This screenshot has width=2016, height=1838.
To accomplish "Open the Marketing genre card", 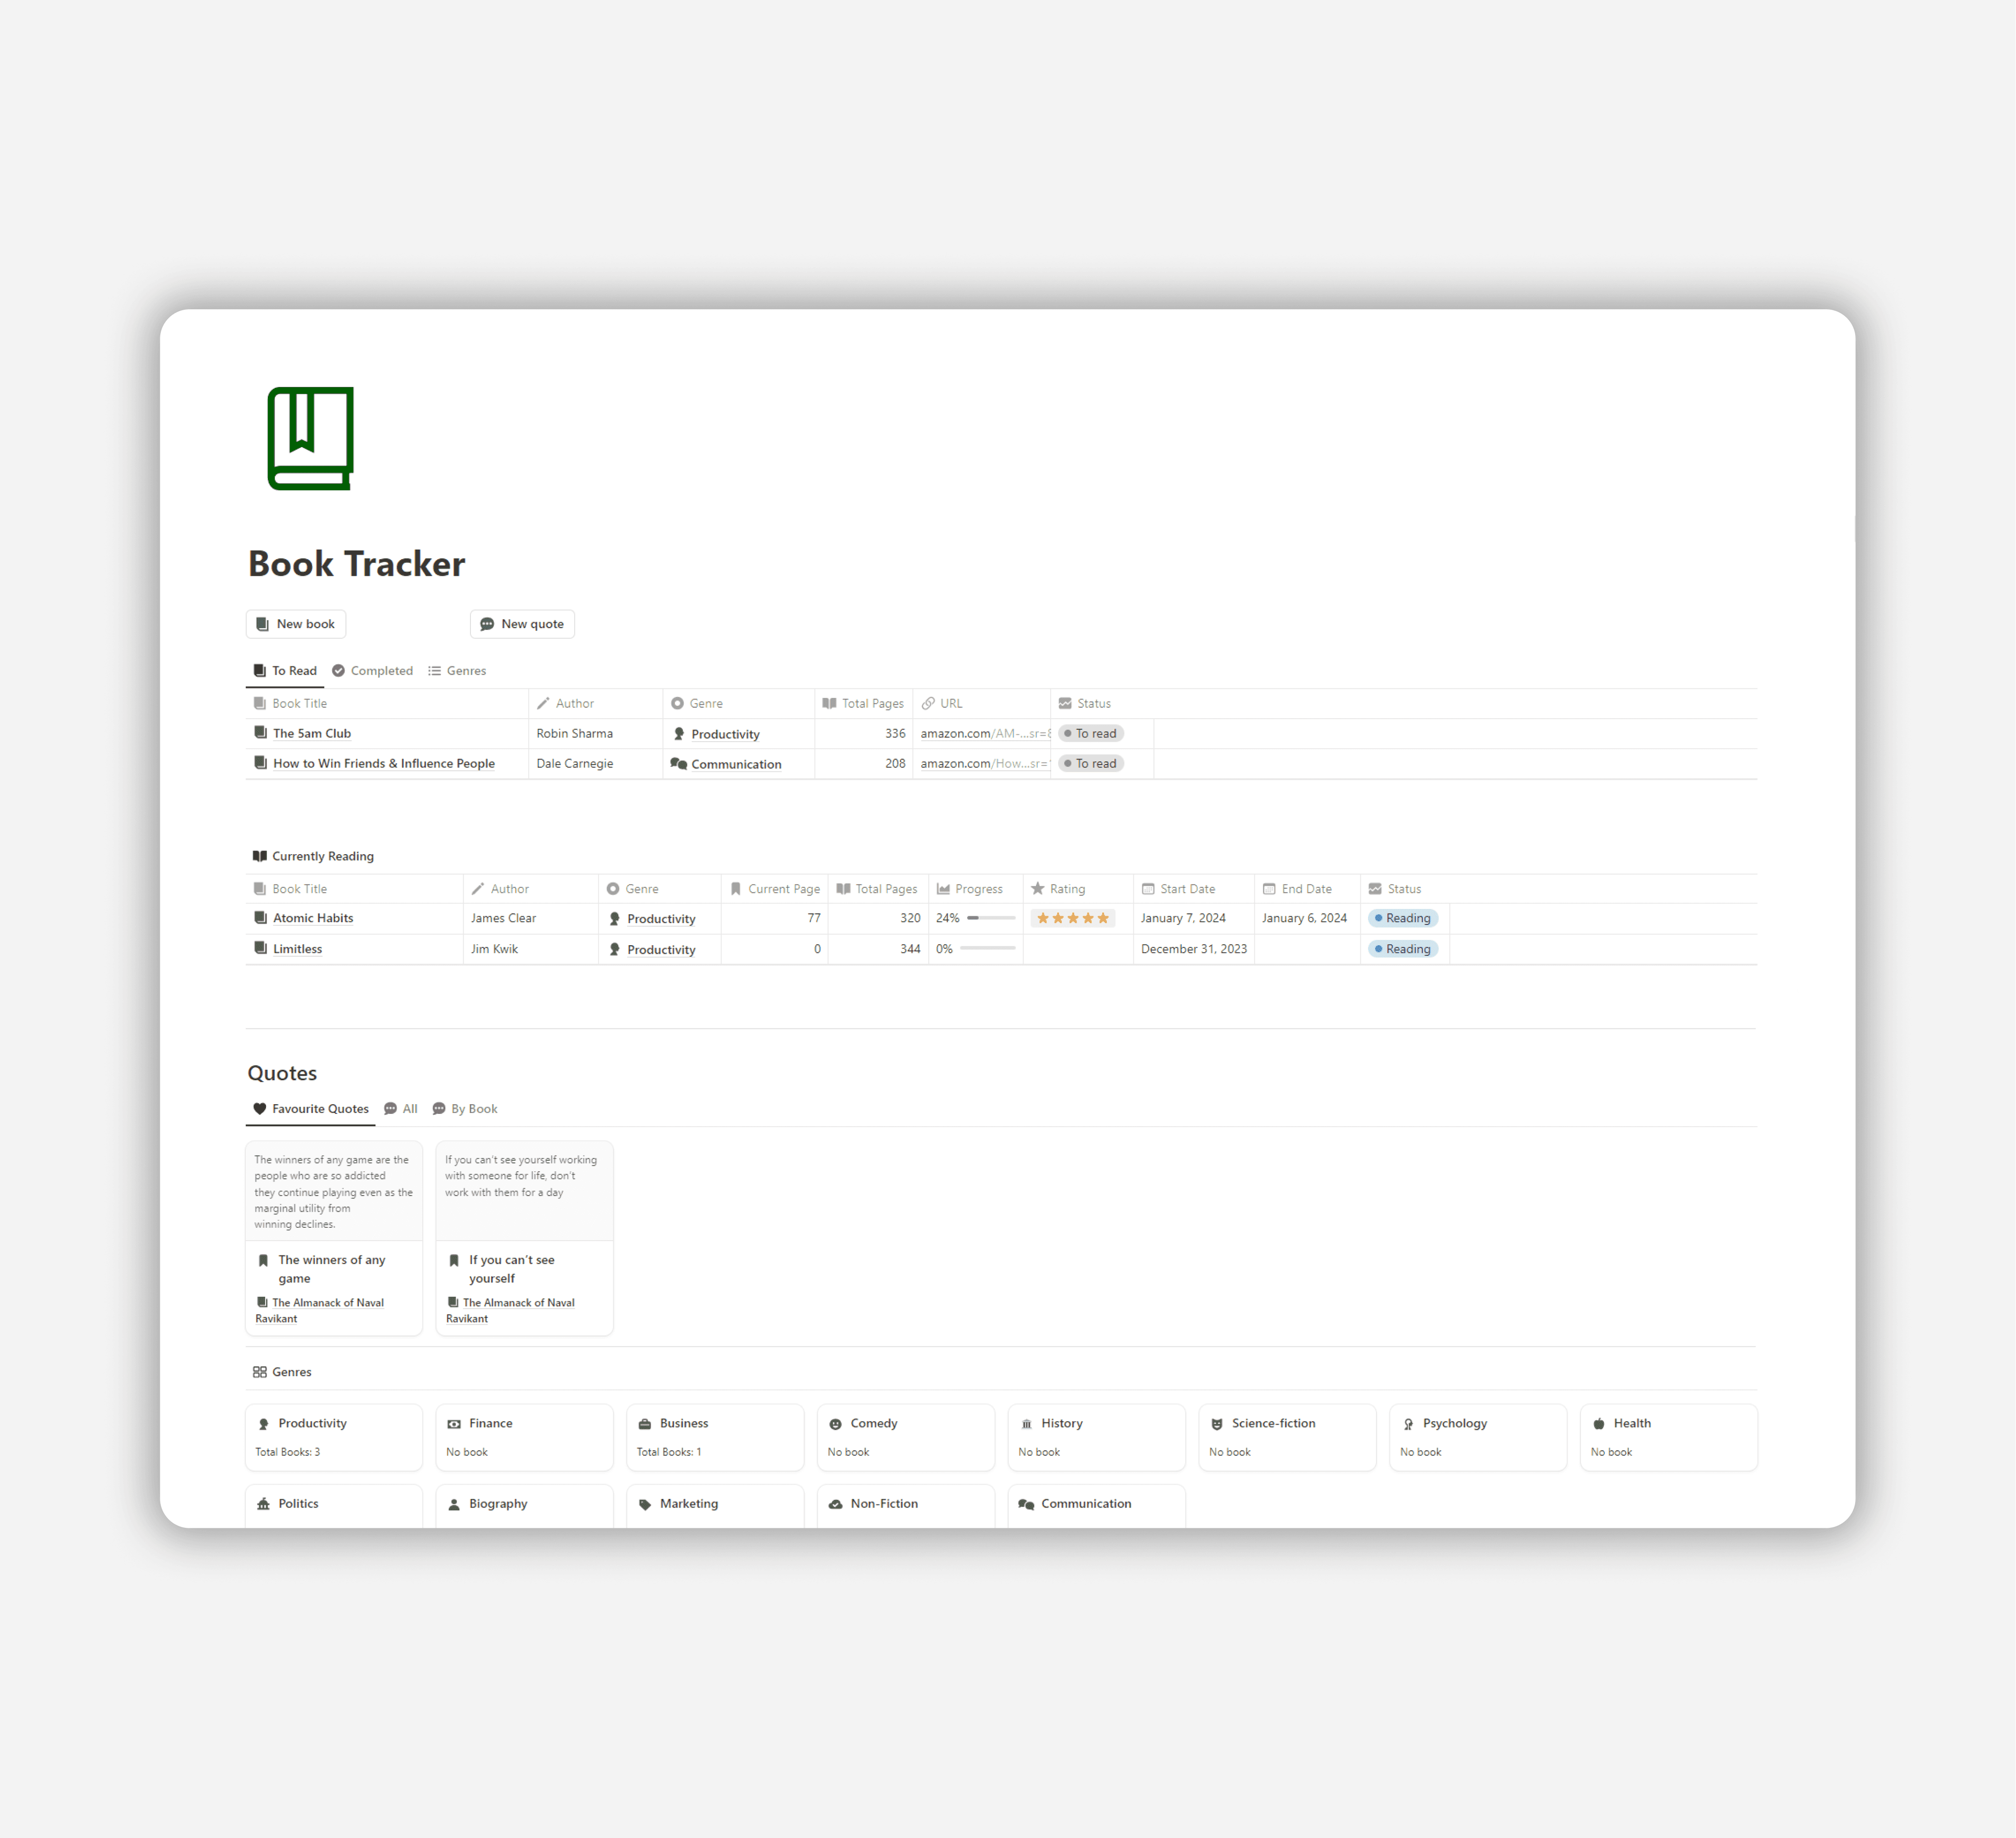I will [715, 1506].
